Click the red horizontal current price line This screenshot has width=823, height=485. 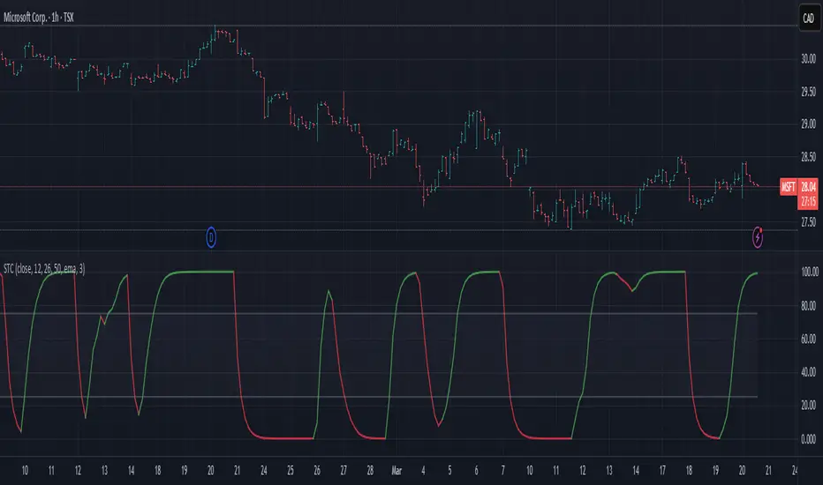click(x=389, y=187)
